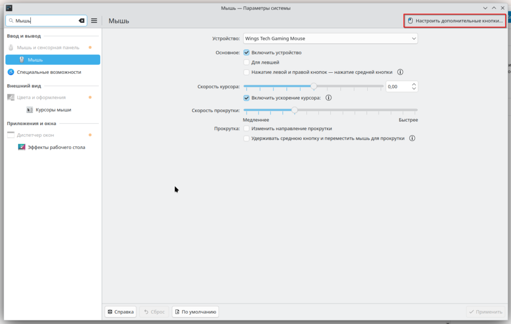This screenshot has height=324, width=511.
Task: Click the Скорость прокрутки slider handle
Action: pyautogui.click(x=294, y=110)
